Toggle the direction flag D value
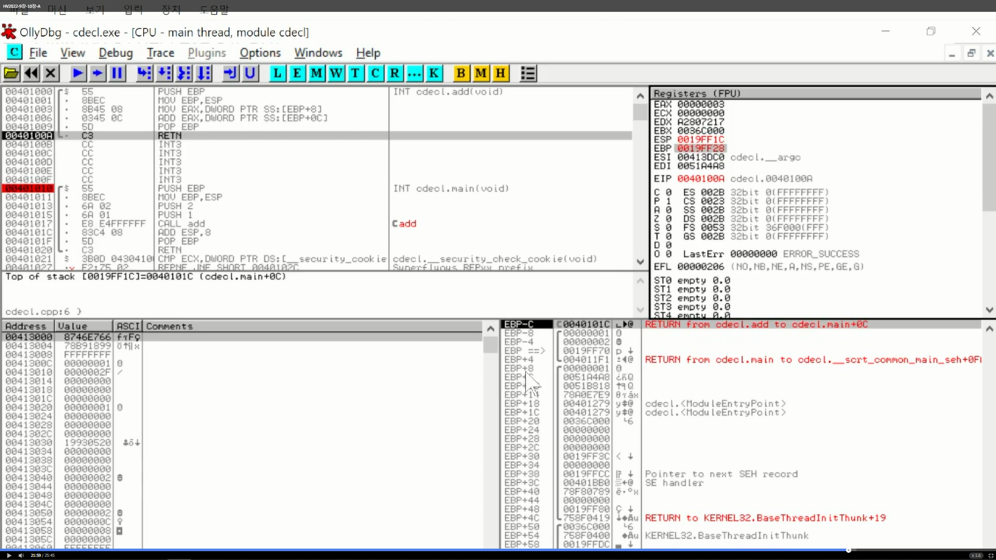This screenshot has width=996, height=560. (x=668, y=245)
